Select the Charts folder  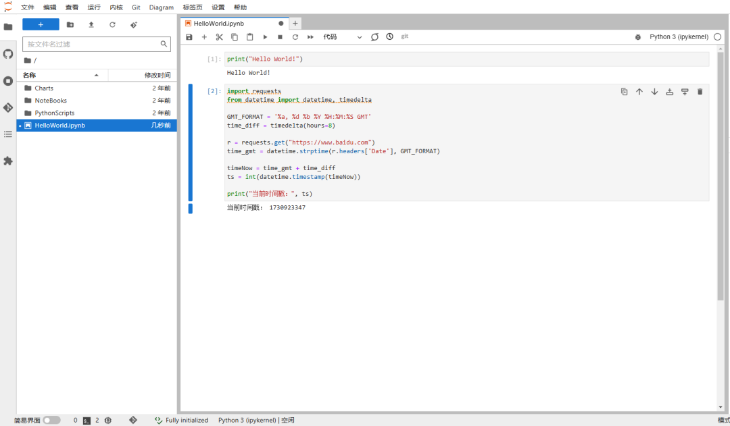point(97,88)
